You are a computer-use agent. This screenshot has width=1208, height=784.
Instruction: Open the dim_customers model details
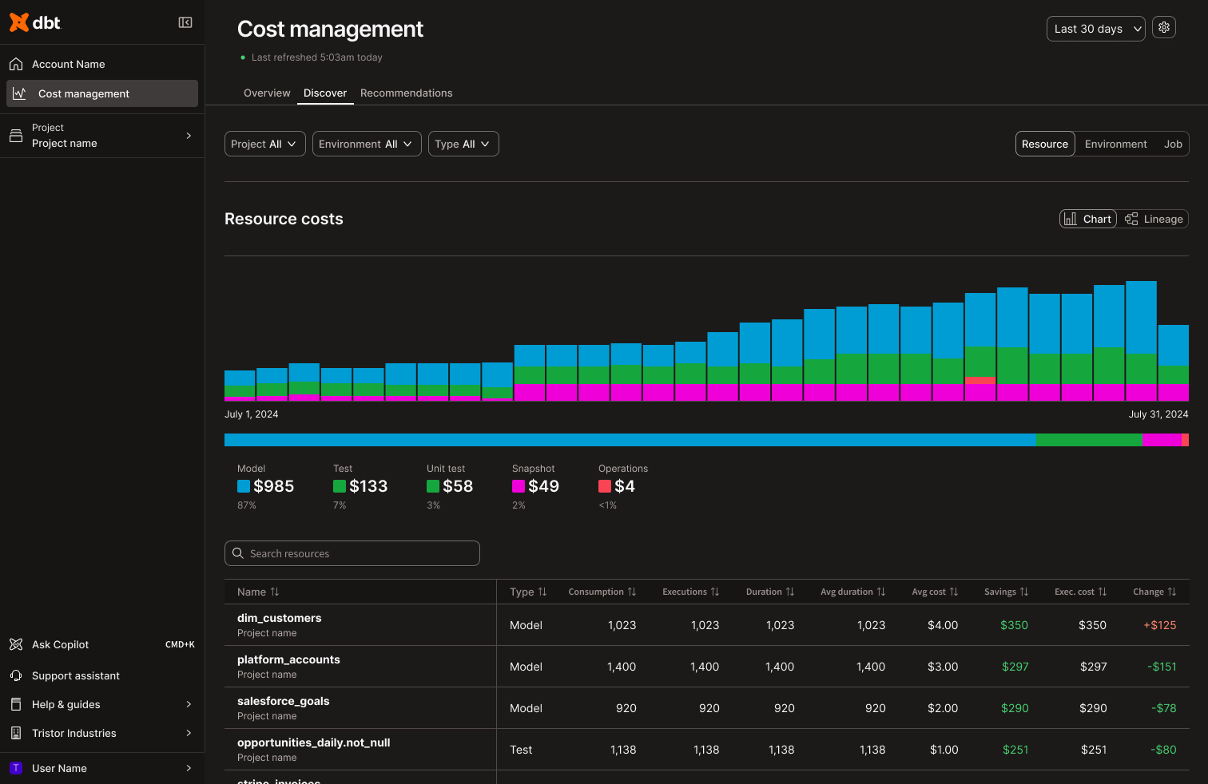279,618
